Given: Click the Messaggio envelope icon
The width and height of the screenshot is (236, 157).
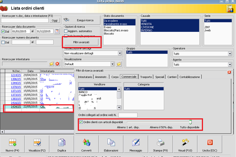Looking at the screenshot, I should 136,143.
